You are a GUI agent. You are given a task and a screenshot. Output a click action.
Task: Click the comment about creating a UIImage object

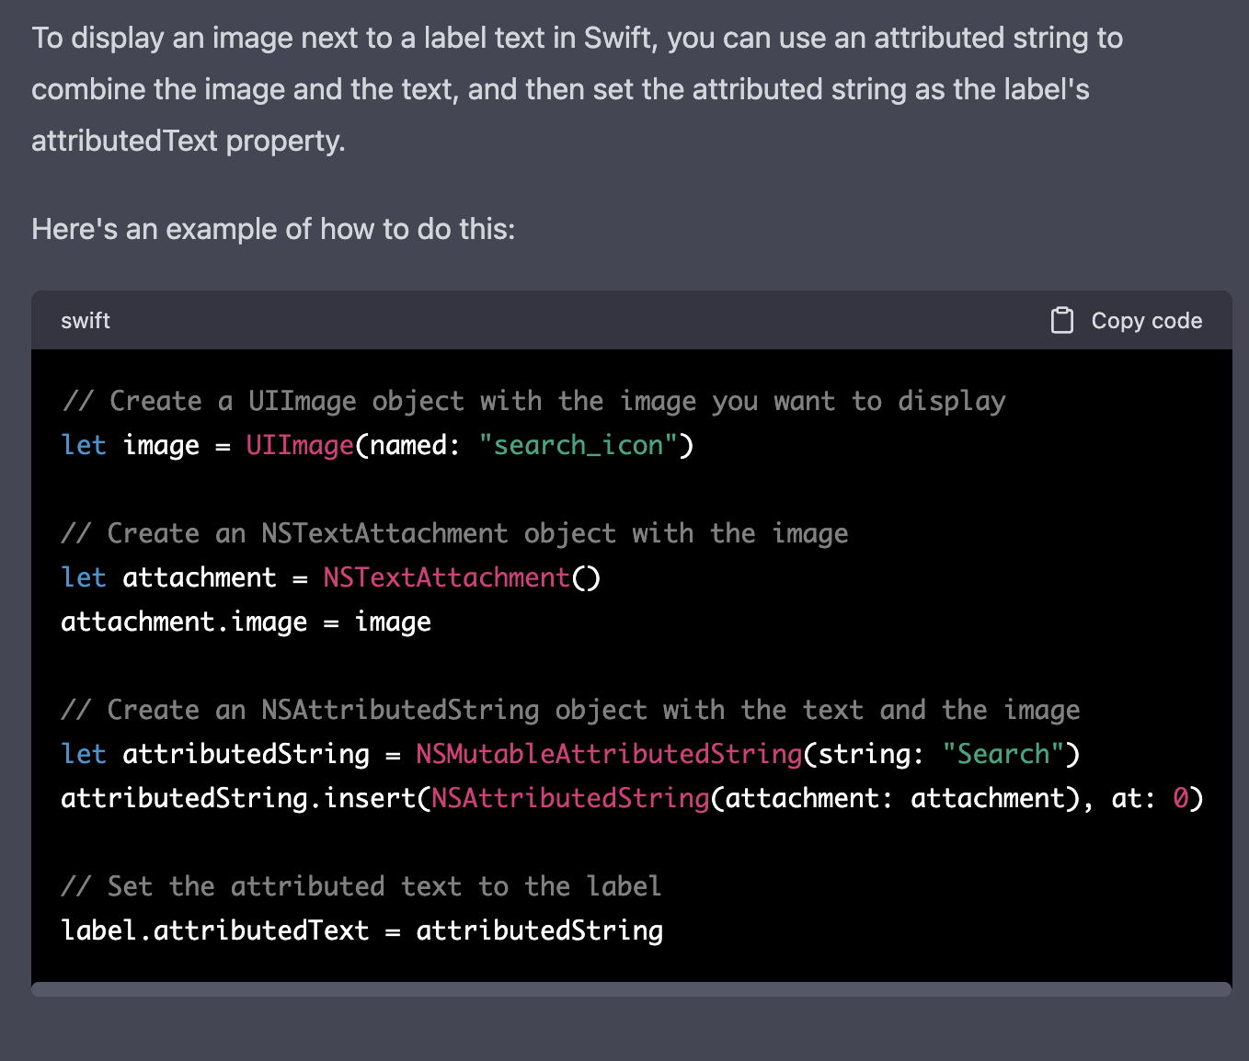tap(533, 401)
